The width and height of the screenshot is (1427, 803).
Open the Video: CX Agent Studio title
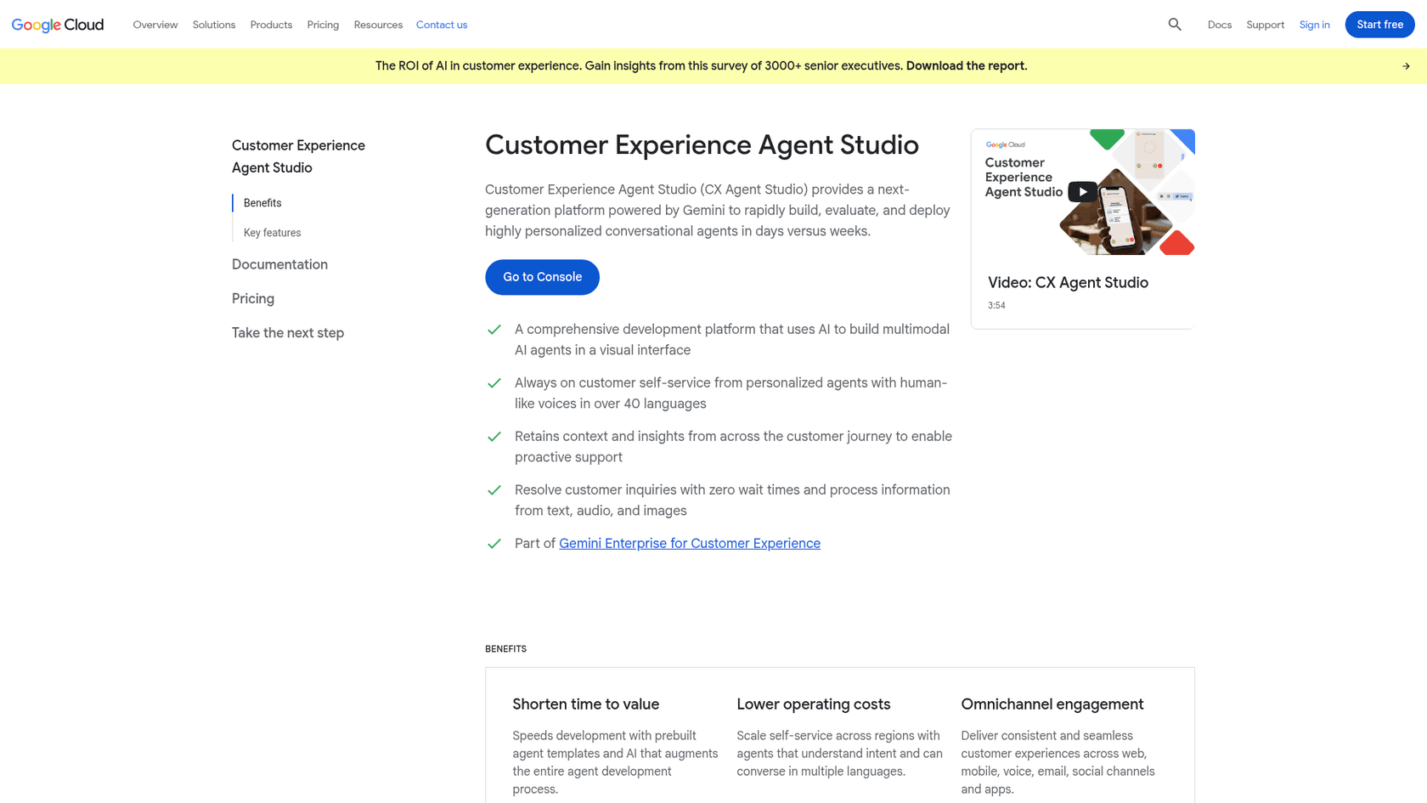[1068, 283]
